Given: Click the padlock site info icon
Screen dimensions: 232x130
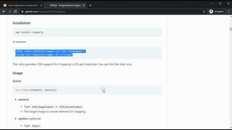Looking at the screenshot, I should point(22,12).
